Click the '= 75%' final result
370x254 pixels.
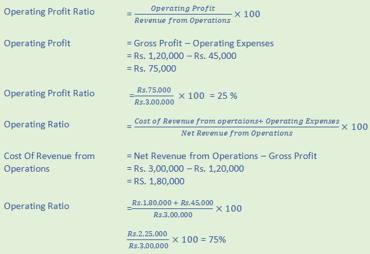click(214, 239)
